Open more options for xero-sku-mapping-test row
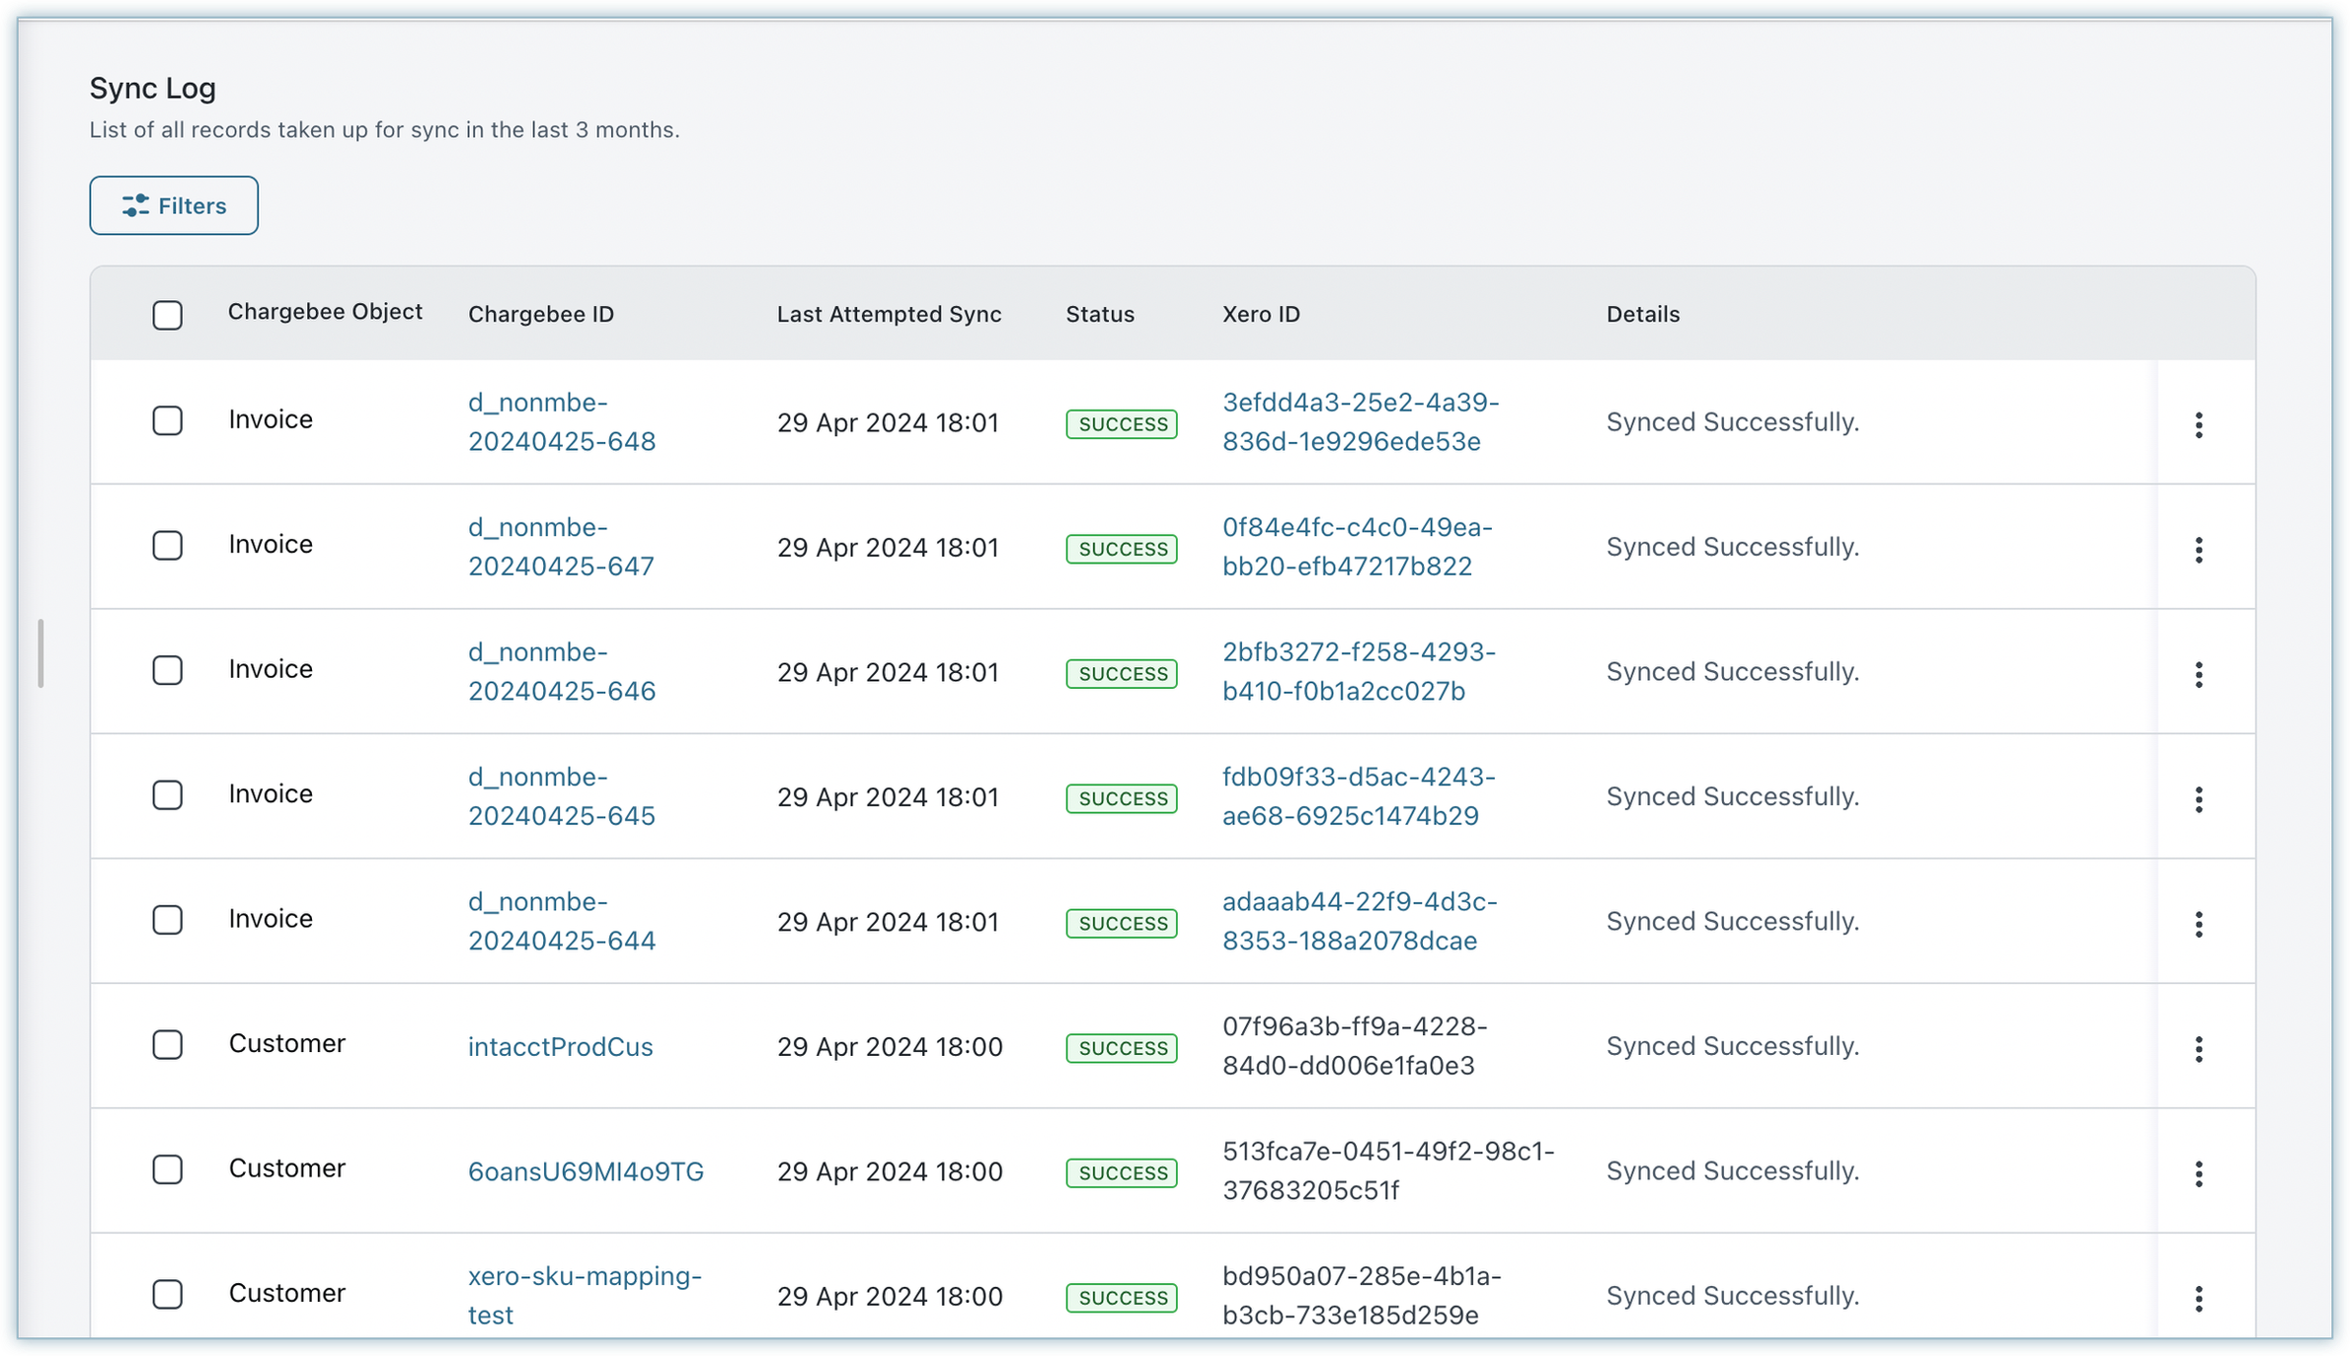2350x1356 pixels. point(2198,1298)
